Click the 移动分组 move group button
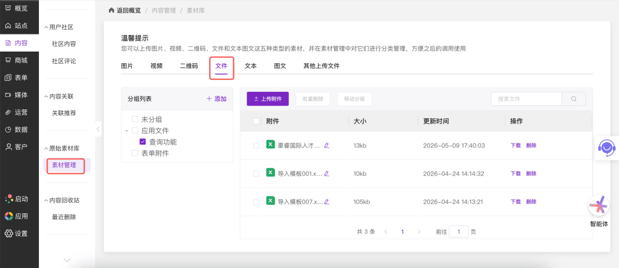This screenshot has height=268, width=619. (x=355, y=99)
